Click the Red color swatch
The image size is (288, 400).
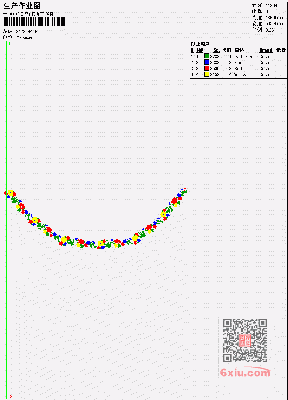coord(207,68)
